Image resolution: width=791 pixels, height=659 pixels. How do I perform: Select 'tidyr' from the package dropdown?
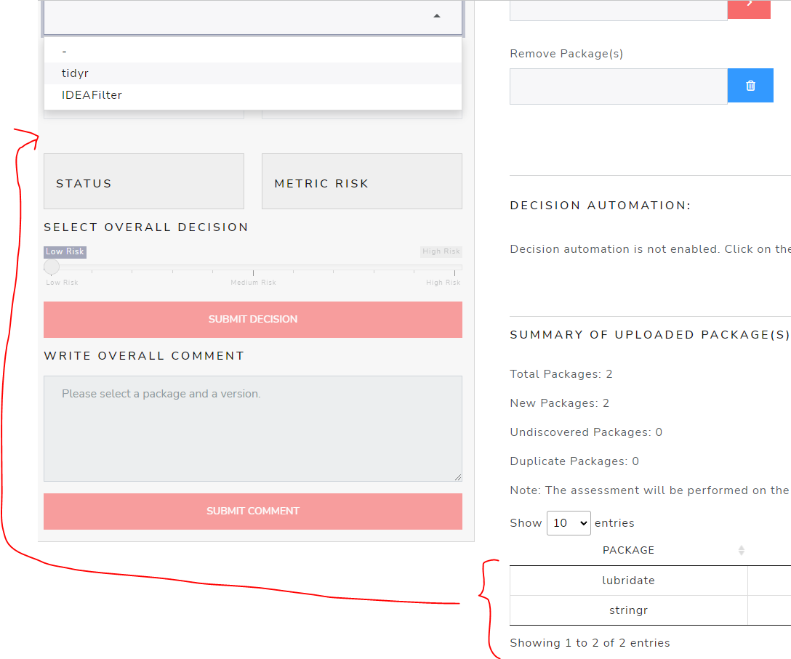[76, 73]
